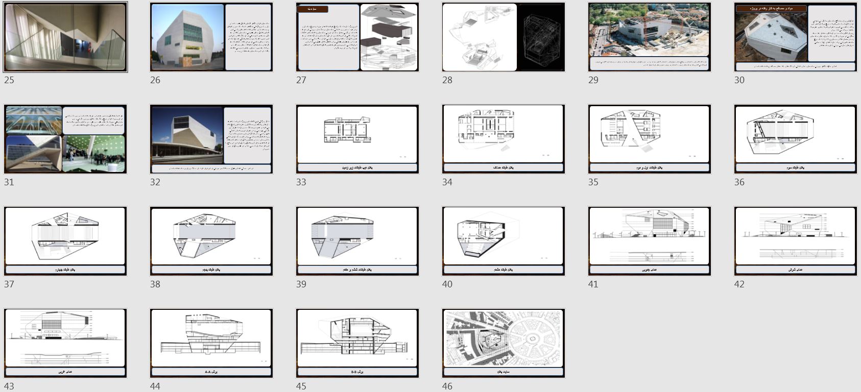Choose slide 29 aerial construction site photo

pos(650,37)
